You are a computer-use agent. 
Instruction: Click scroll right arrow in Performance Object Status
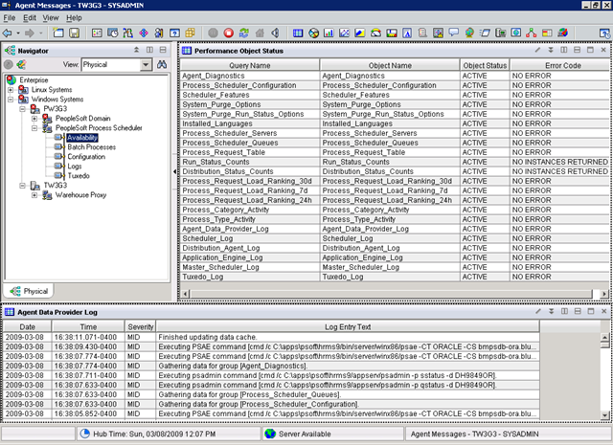tap(604, 294)
